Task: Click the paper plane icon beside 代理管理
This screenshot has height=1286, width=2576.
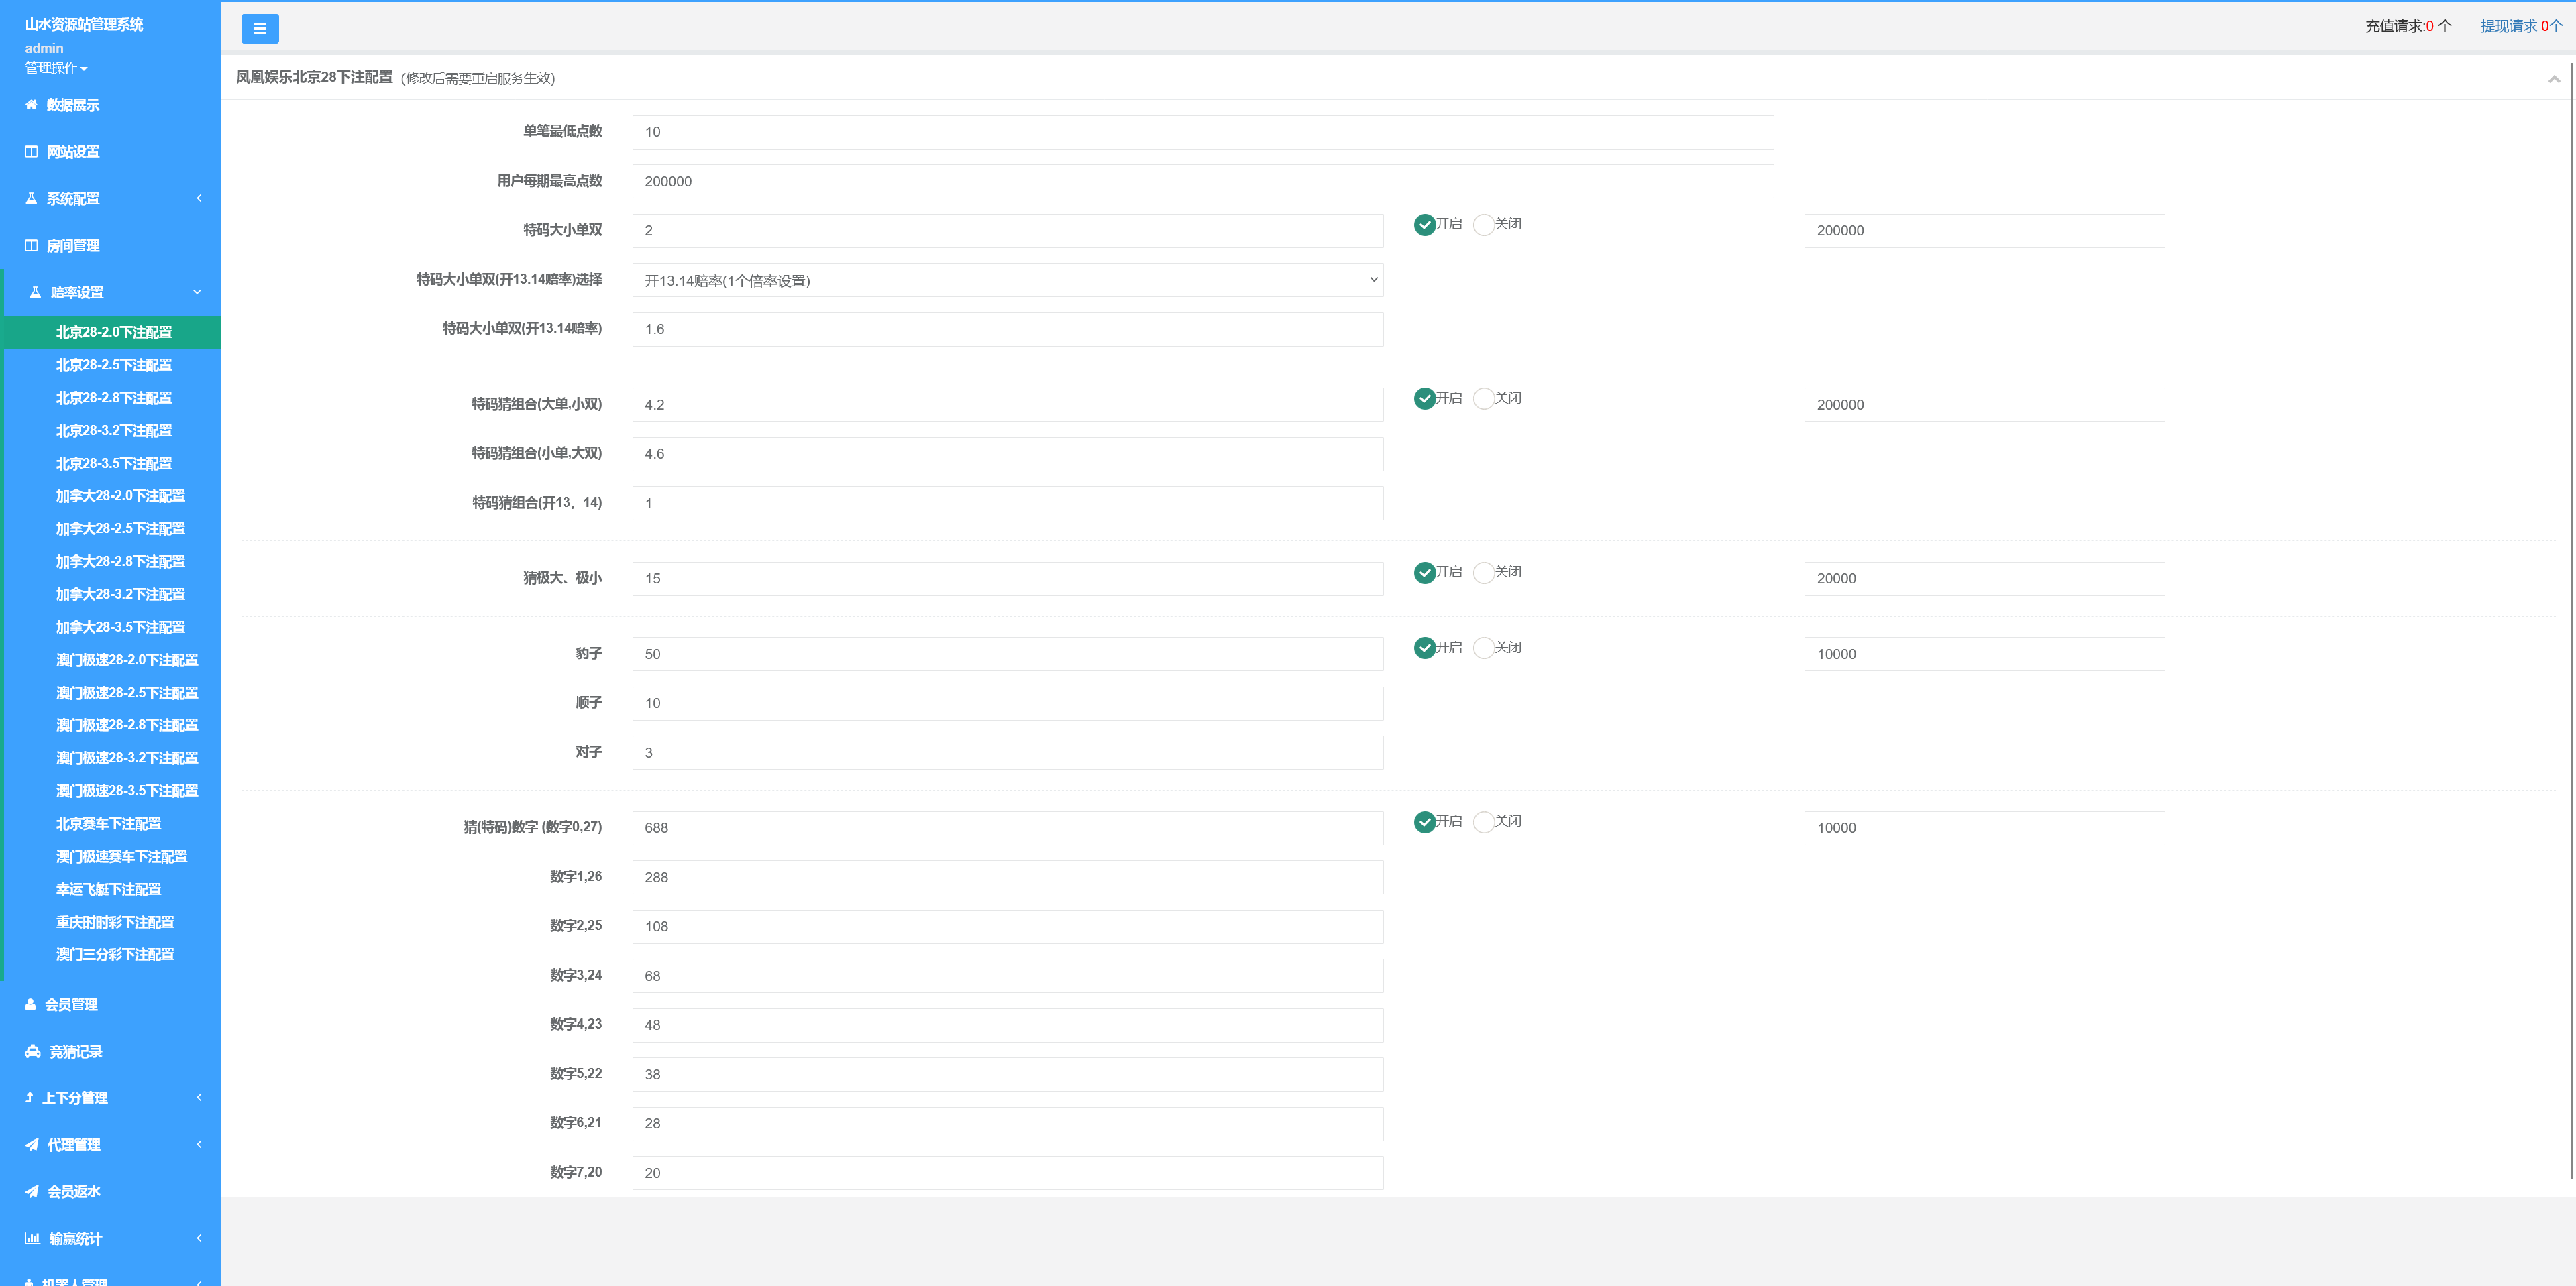Action: coord(32,1145)
